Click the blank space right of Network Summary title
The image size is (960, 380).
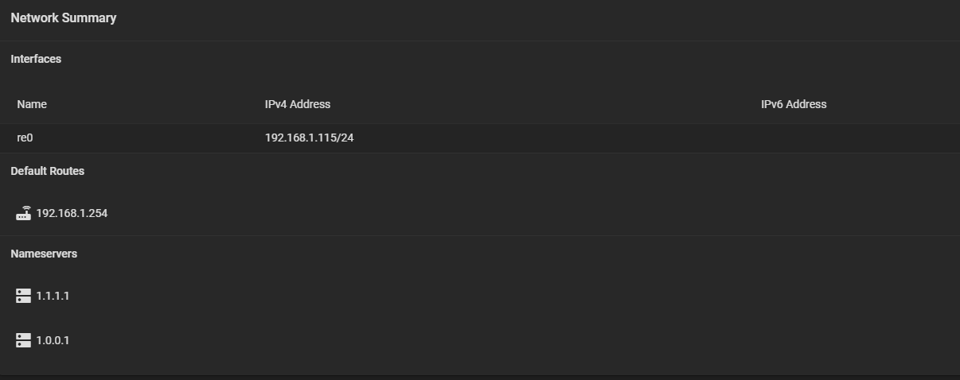[x=537, y=17]
